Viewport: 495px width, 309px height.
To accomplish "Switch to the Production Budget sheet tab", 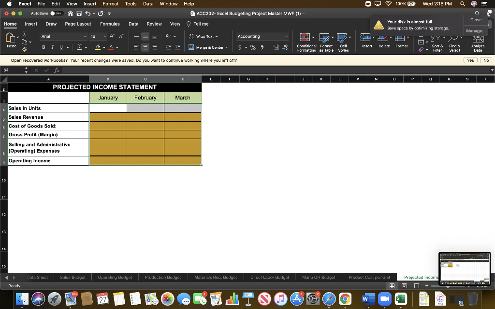I will coord(162,277).
